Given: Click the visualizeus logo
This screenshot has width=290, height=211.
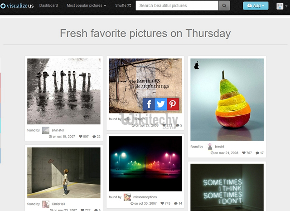Looking at the screenshot, I should (17, 6).
